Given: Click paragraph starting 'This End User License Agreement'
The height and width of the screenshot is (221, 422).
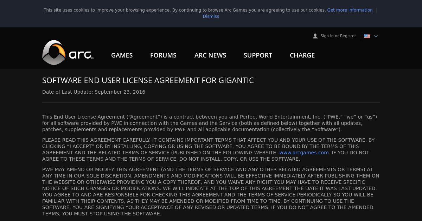Looking at the screenshot, I should point(210,123).
